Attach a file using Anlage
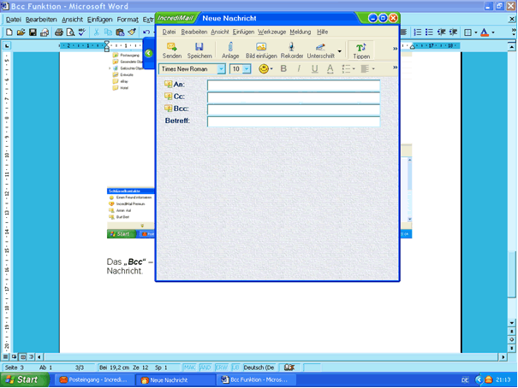 click(230, 50)
